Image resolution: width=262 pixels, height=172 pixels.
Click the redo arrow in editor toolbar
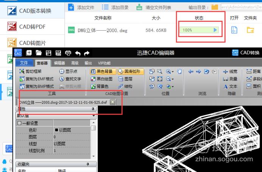pos(87,53)
